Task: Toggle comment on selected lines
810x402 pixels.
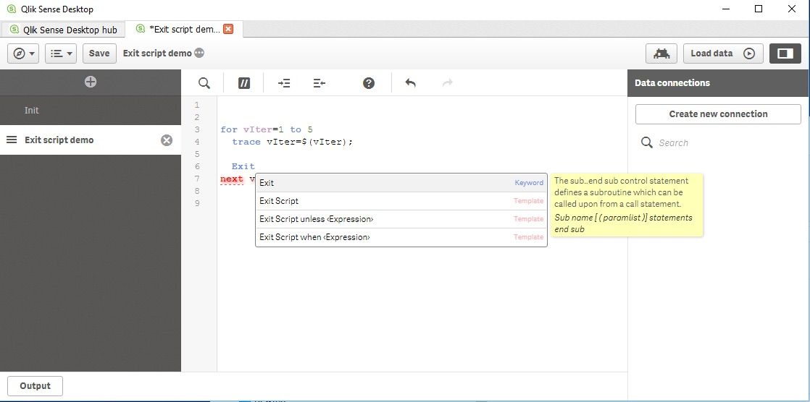Action: click(x=244, y=83)
